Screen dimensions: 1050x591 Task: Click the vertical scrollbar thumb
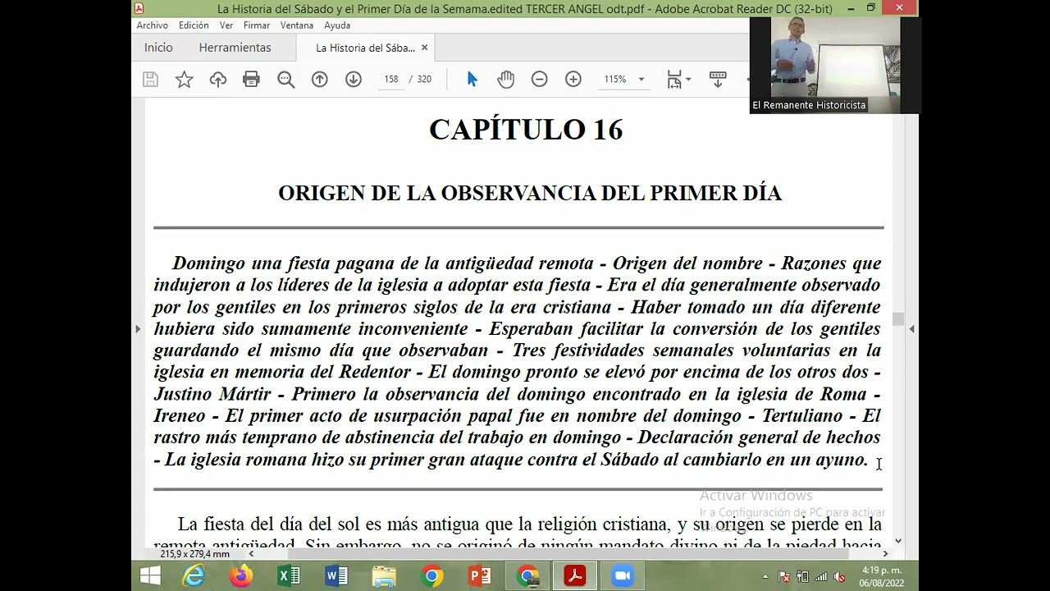tap(898, 319)
